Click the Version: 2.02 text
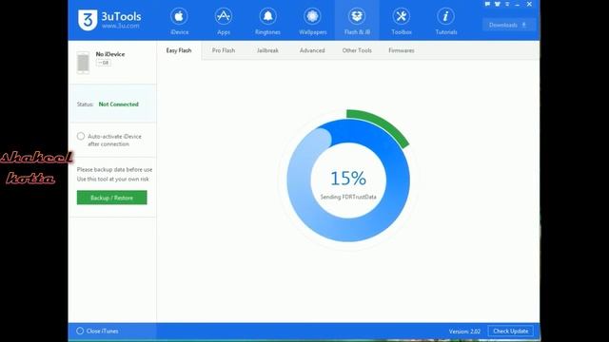The image size is (609, 342). click(x=464, y=332)
